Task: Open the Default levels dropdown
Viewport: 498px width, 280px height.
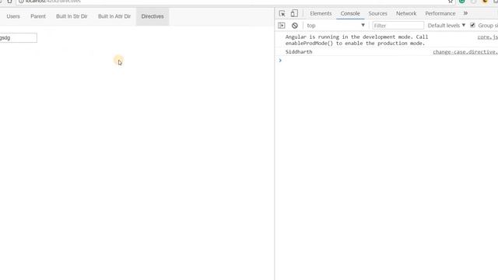Action: tap(446, 26)
